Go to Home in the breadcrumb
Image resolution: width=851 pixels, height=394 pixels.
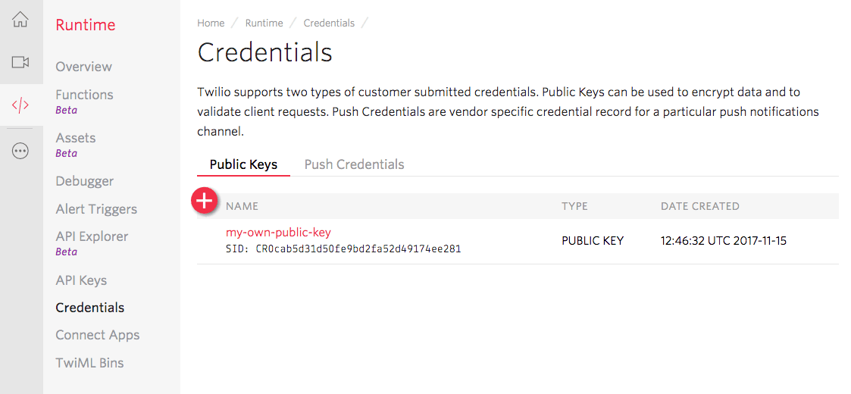coord(211,23)
